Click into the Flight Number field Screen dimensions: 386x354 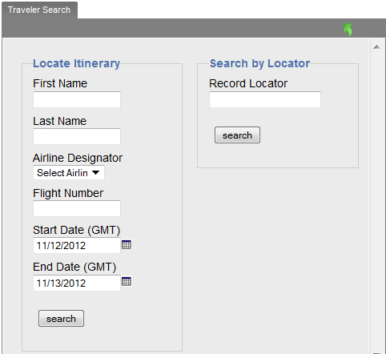pyautogui.click(x=77, y=208)
